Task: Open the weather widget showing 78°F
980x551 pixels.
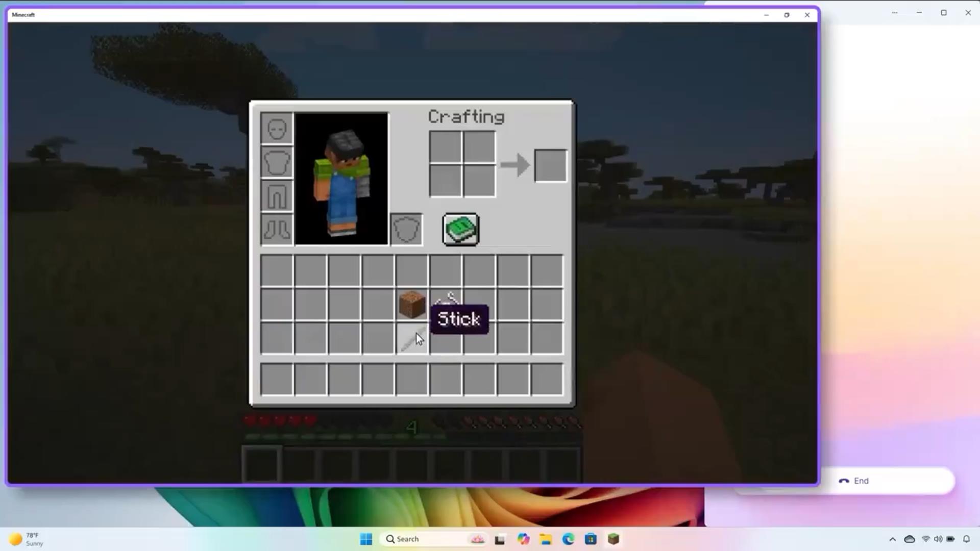Action: click(x=26, y=539)
